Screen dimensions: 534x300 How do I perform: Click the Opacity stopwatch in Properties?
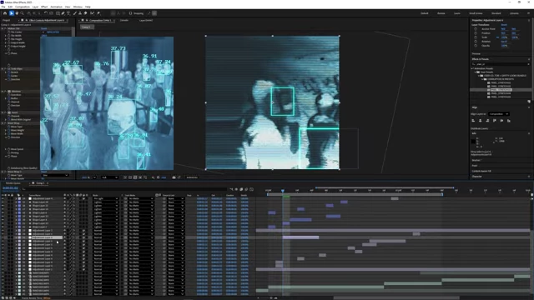pyautogui.click(x=476, y=46)
